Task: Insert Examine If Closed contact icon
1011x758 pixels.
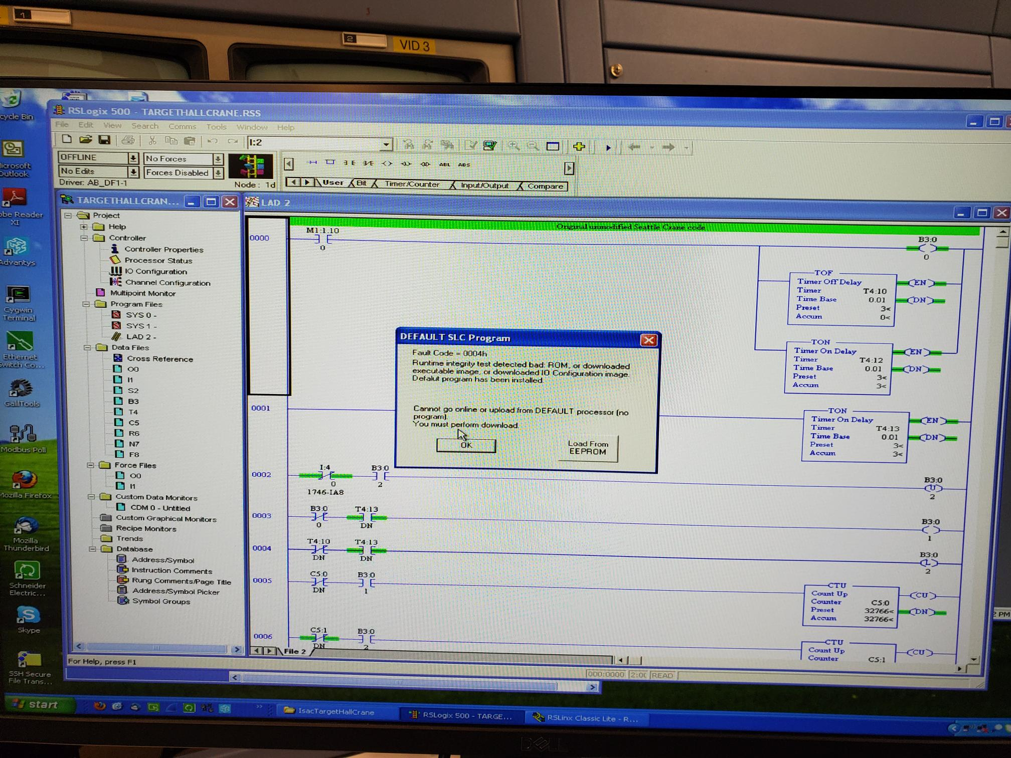Action: coord(349,163)
